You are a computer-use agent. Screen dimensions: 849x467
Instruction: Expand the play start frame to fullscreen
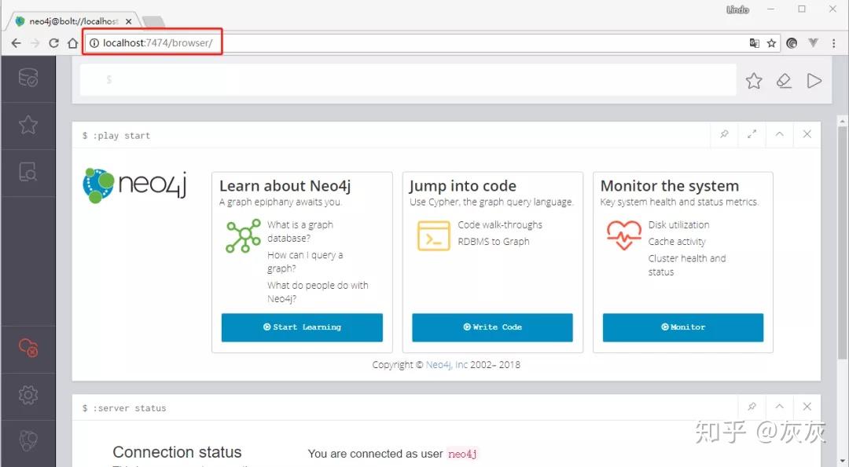pyautogui.click(x=751, y=134)
